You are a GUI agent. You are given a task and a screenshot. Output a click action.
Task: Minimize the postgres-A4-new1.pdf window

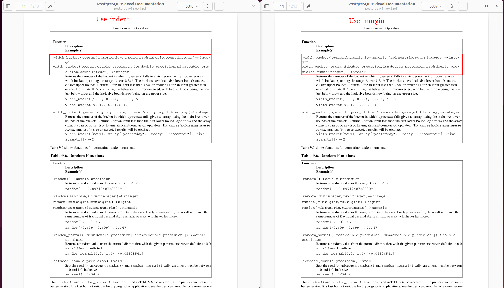[232, 6]
